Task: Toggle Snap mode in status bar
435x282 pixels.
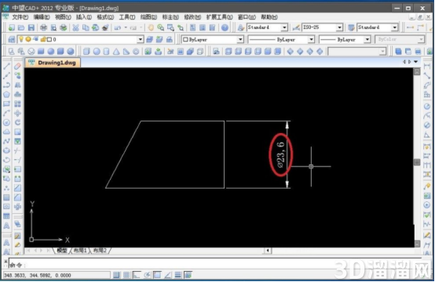Action: click(116, 275)
